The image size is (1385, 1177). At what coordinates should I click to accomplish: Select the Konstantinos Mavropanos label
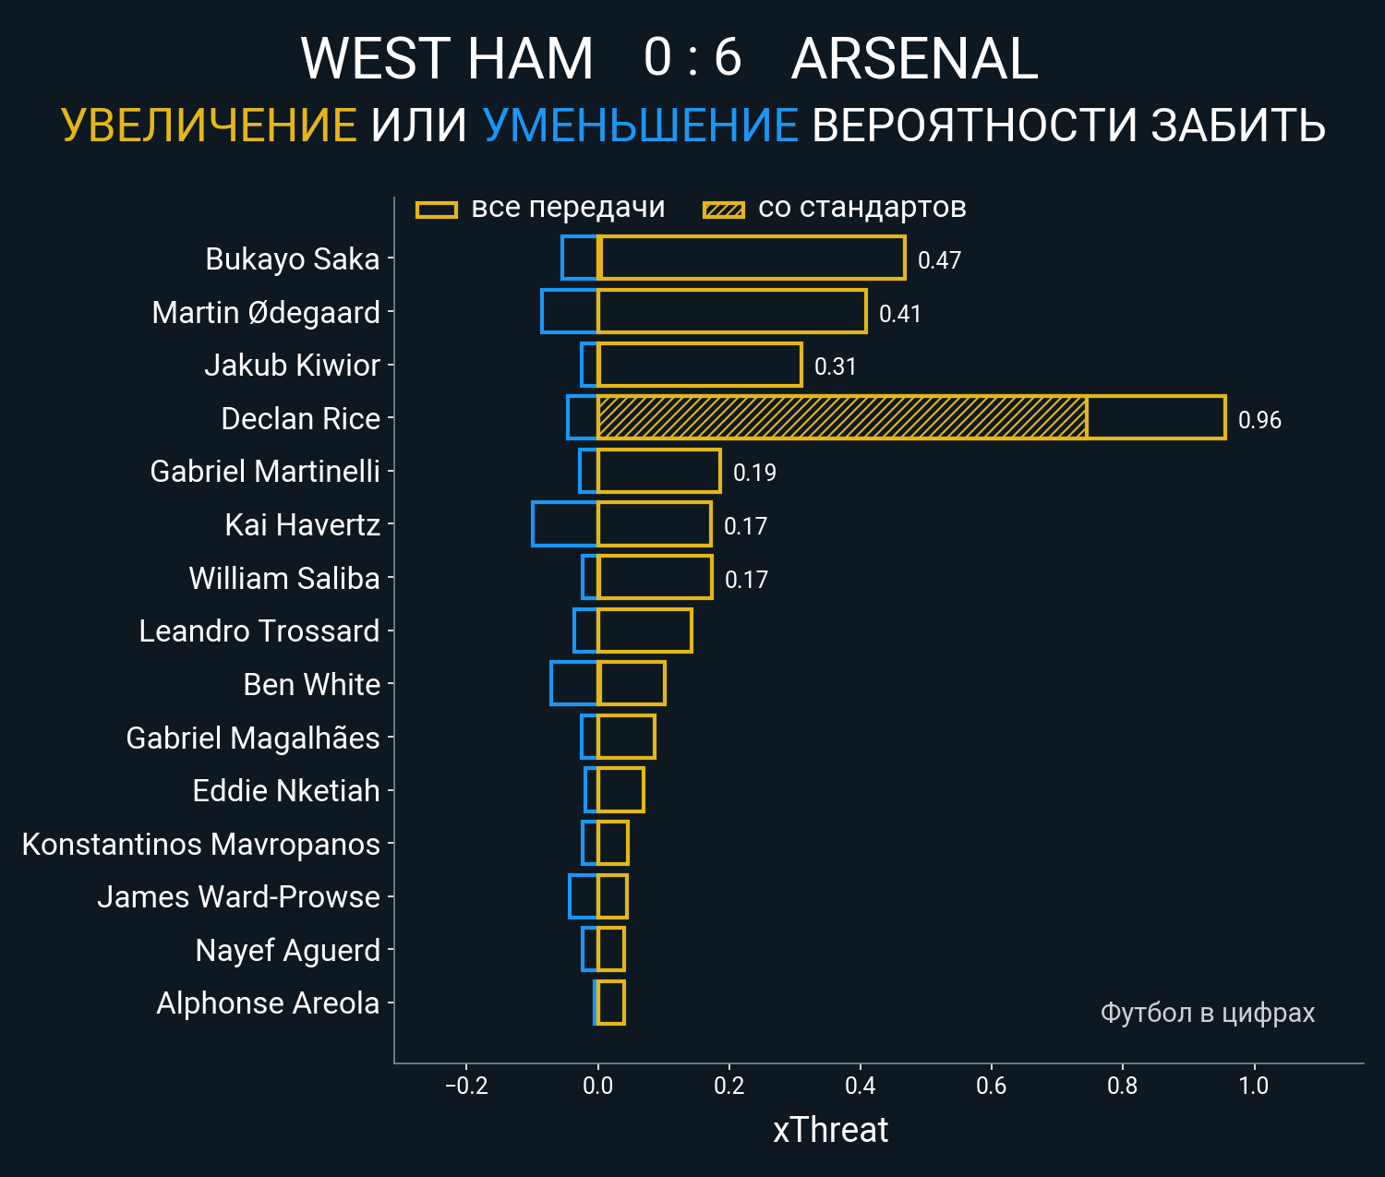pyautogui.click(x=201, y=845)
